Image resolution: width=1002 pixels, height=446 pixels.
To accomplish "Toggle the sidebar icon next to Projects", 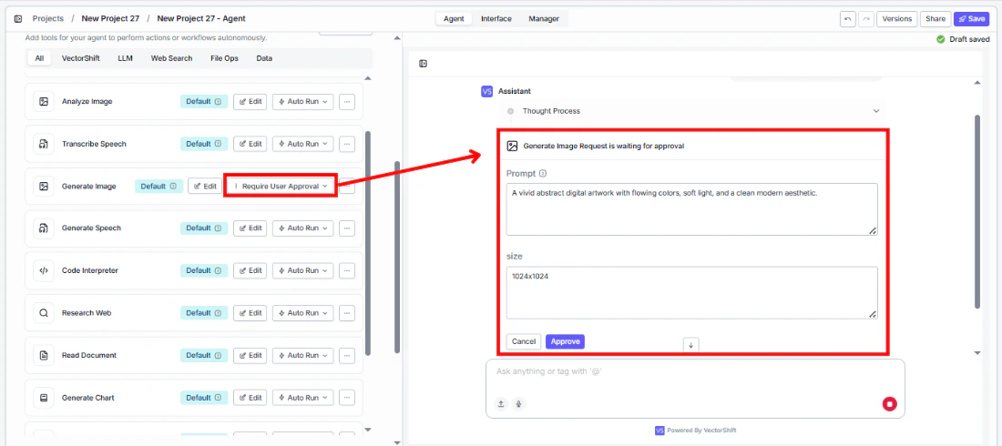I will 18,18.
